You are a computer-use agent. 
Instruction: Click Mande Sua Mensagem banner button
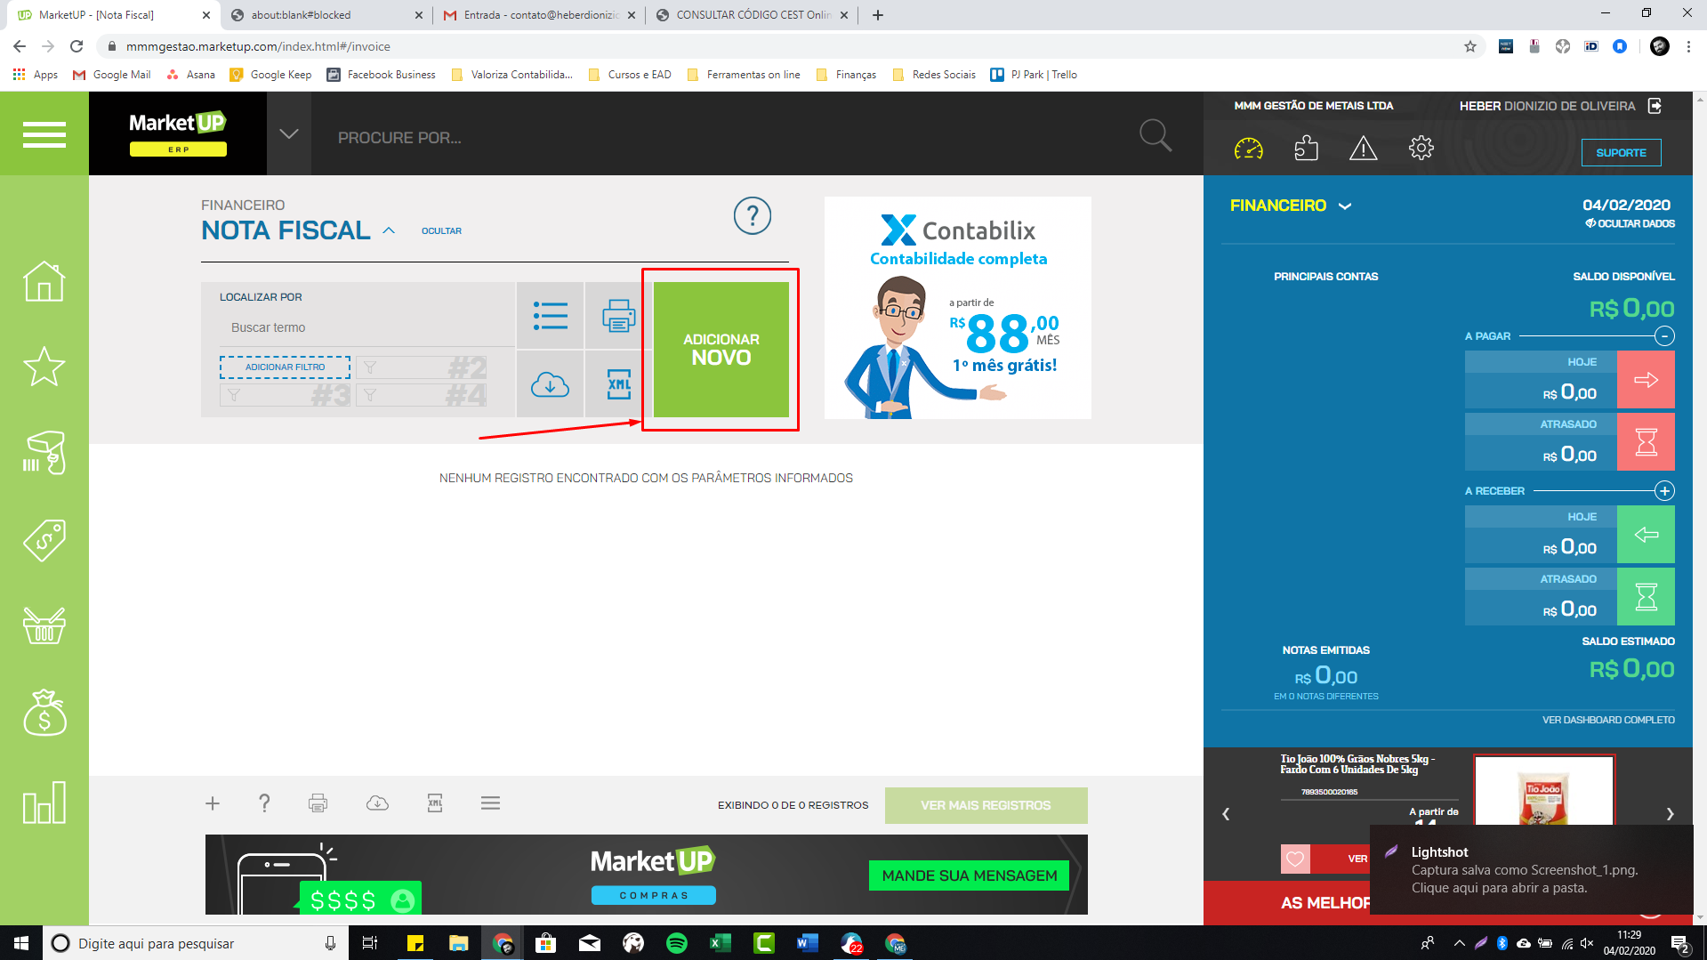coord(970,875)
